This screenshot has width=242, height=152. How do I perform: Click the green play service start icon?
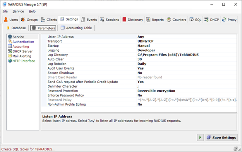[200, 137]
